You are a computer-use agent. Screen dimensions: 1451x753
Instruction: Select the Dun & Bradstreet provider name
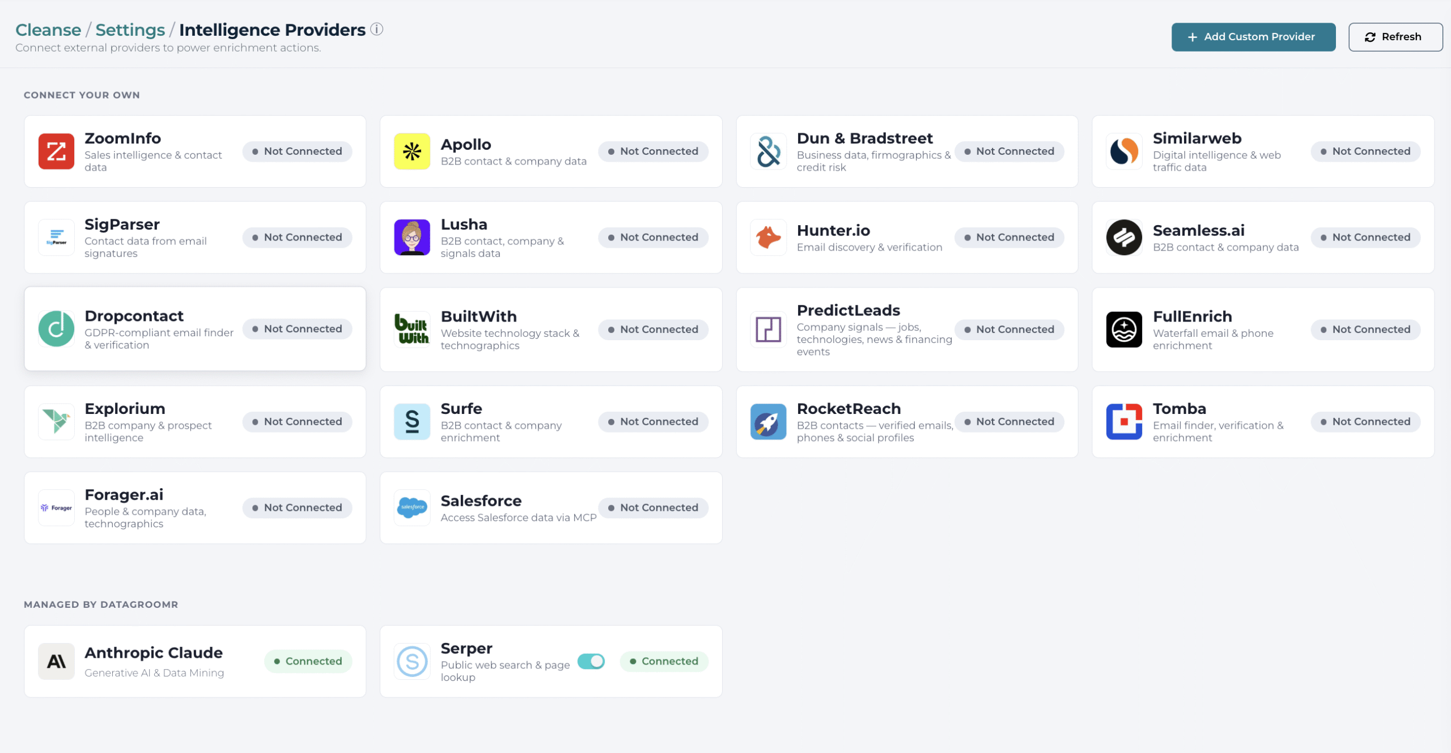tap(864, 138)
